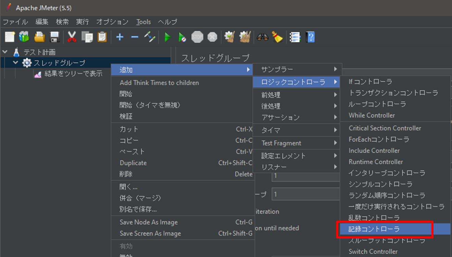
Task: Click the Clear all brooms icon
Action: (245, 37)
